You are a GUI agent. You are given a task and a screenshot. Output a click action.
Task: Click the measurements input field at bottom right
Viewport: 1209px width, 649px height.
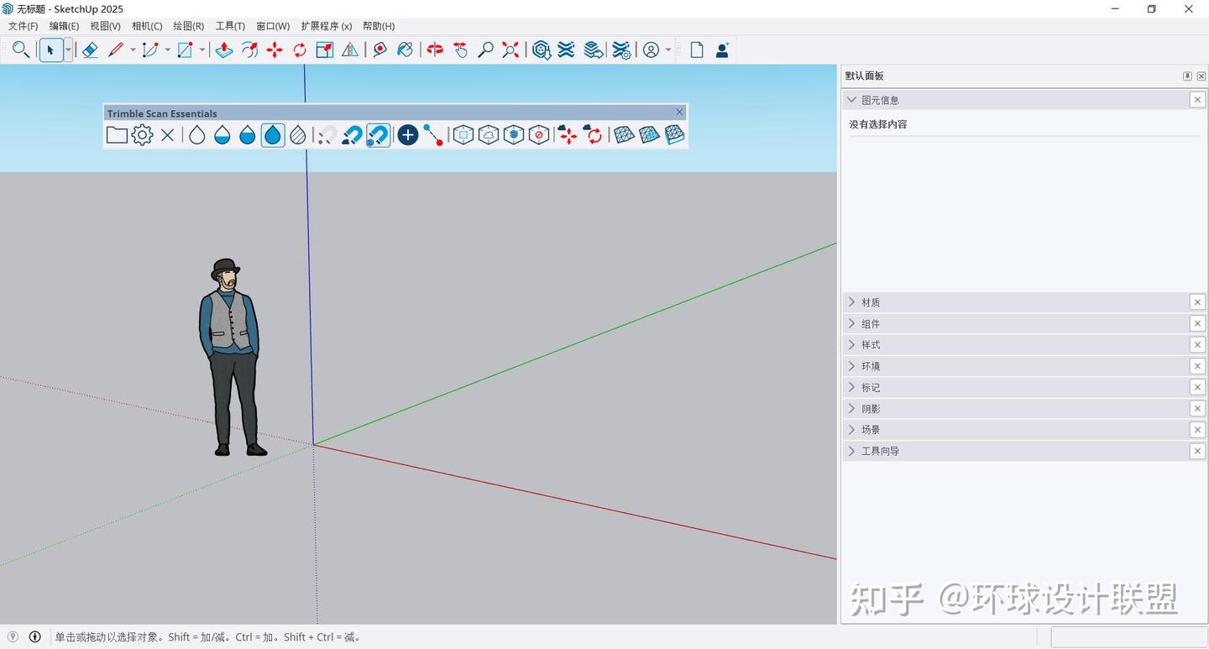[1129, 637]
